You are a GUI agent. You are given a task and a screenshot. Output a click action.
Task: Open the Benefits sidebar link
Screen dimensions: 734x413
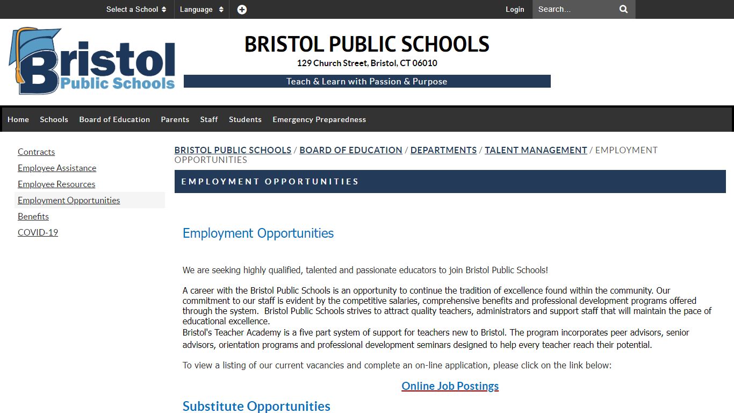tap(33, 216)
